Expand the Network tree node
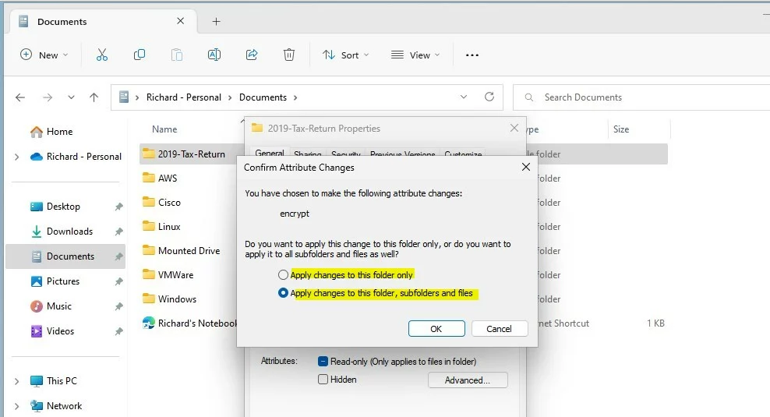Viewport: 770px width, 417px height. (x=16, y=406)
